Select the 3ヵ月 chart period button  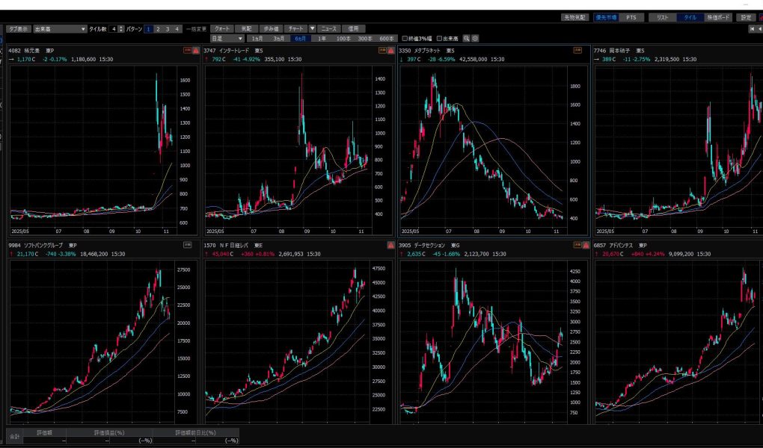point(279,38)
